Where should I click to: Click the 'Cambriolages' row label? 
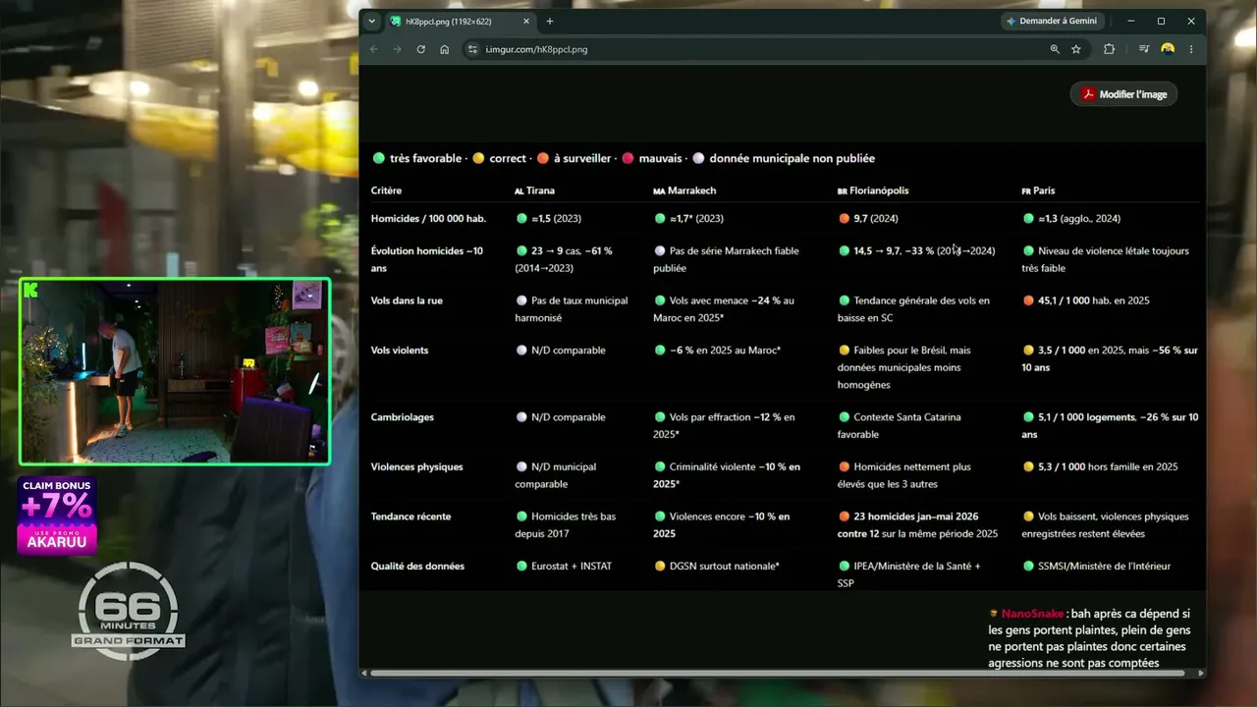point(403,417)
